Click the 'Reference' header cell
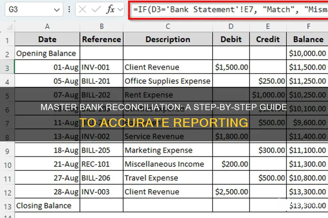The width and height of the screenshot is (328, 218). tap(102, 39)
